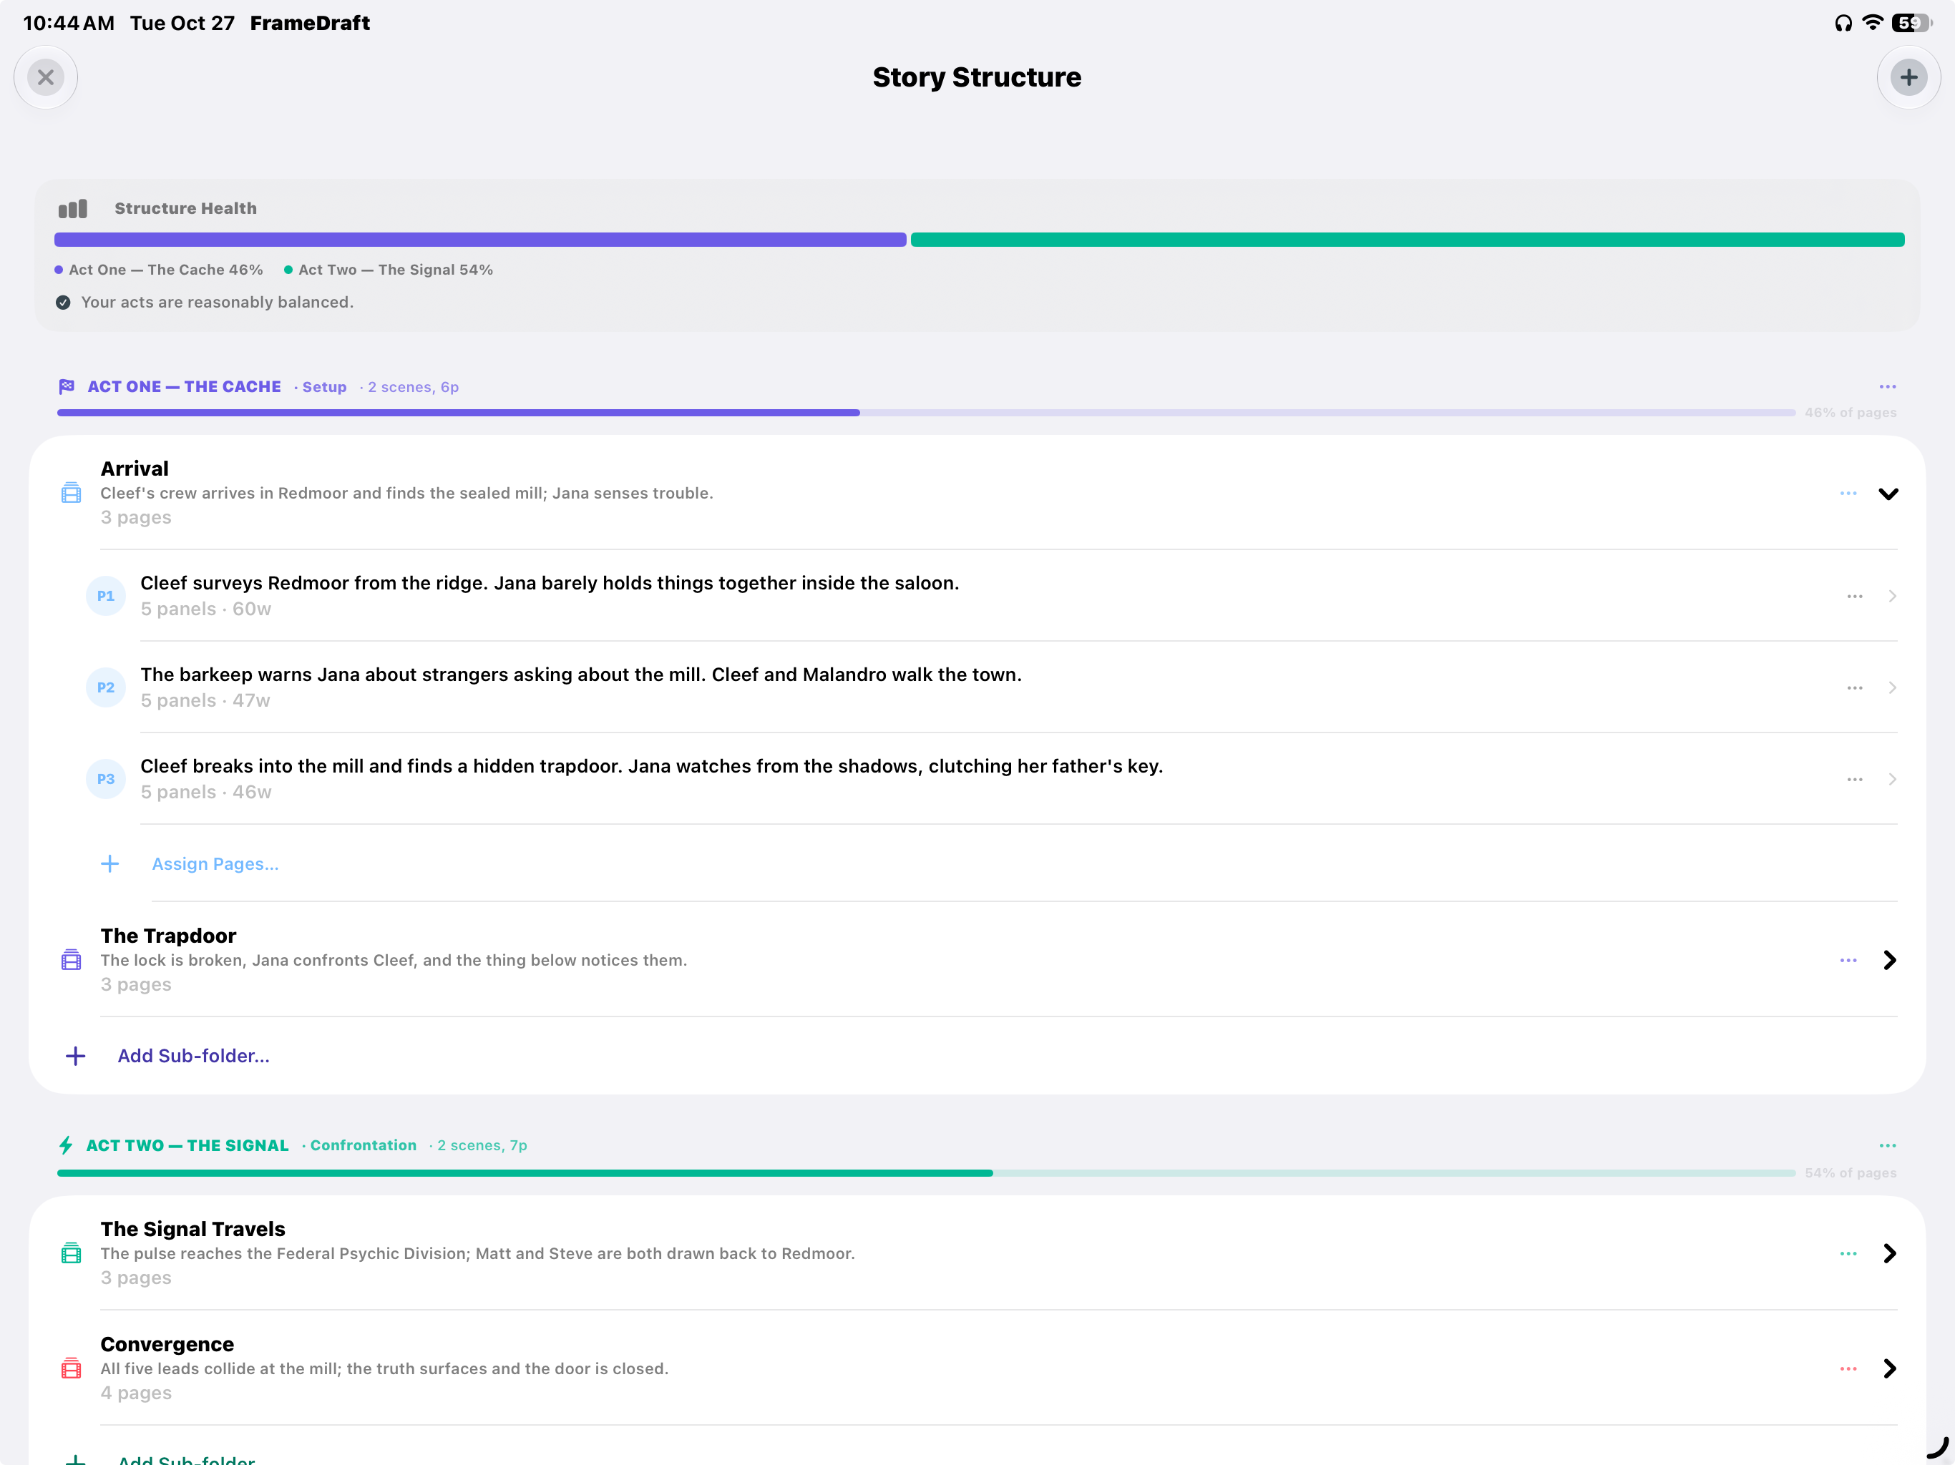
Task: Click ACT TWO — THE SIGNAL heading
Action: pyautogui.click(x=187, y=1145)
